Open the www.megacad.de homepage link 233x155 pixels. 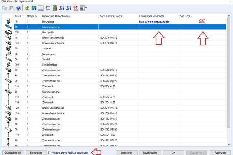154,22
